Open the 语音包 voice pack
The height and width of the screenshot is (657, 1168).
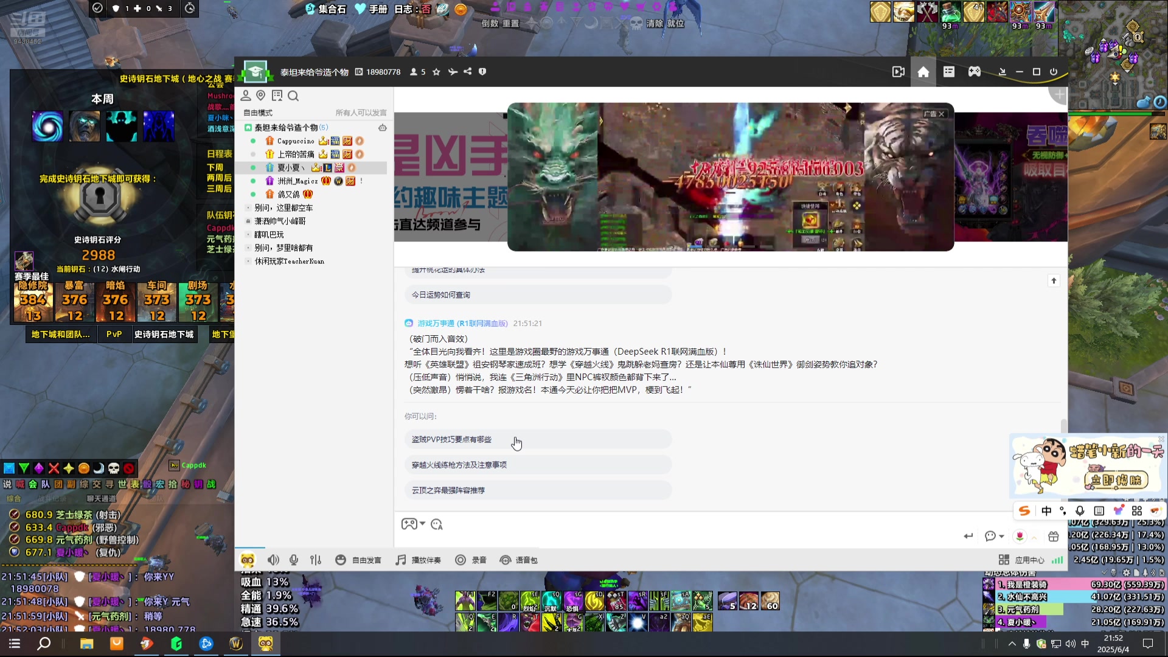[x=518, y=560]
